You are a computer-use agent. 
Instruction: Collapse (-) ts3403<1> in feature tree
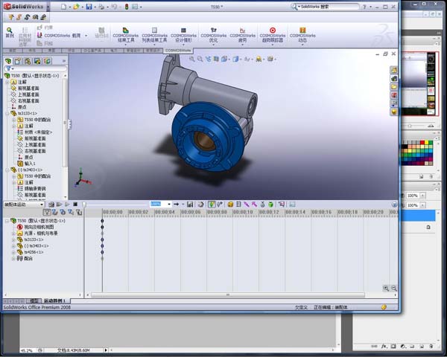(x=7, y=170)
